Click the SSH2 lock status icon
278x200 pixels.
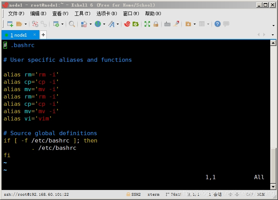tap(128, 194)
